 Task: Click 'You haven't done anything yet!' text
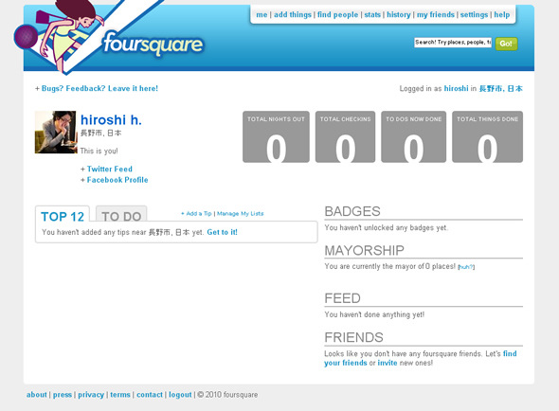click(x=374, y=314)
